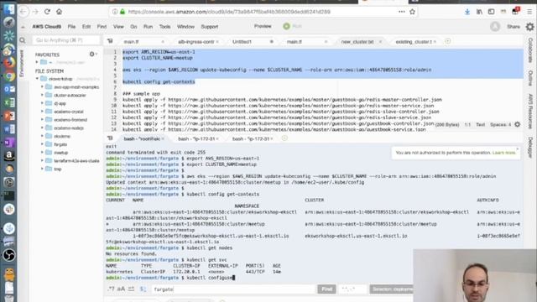
Task: Expand the aws-app-mesh-examples folder
Action: tap(42, 87)
